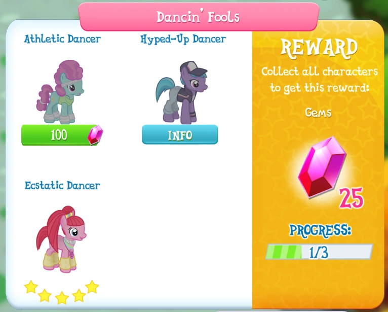Viewport: 388px width, 312px height.
Task: Click the PROGRESS label
Action: pyautogui.click(x=320, y=231)
